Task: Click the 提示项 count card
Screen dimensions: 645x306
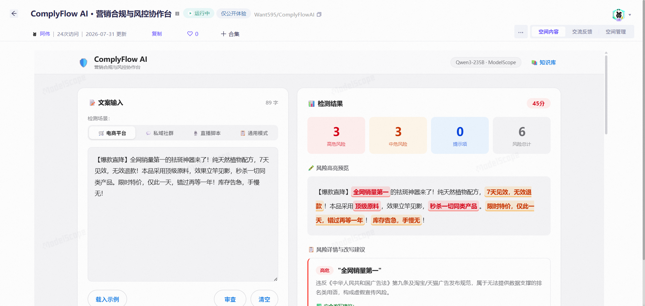Action: point(460,135)
